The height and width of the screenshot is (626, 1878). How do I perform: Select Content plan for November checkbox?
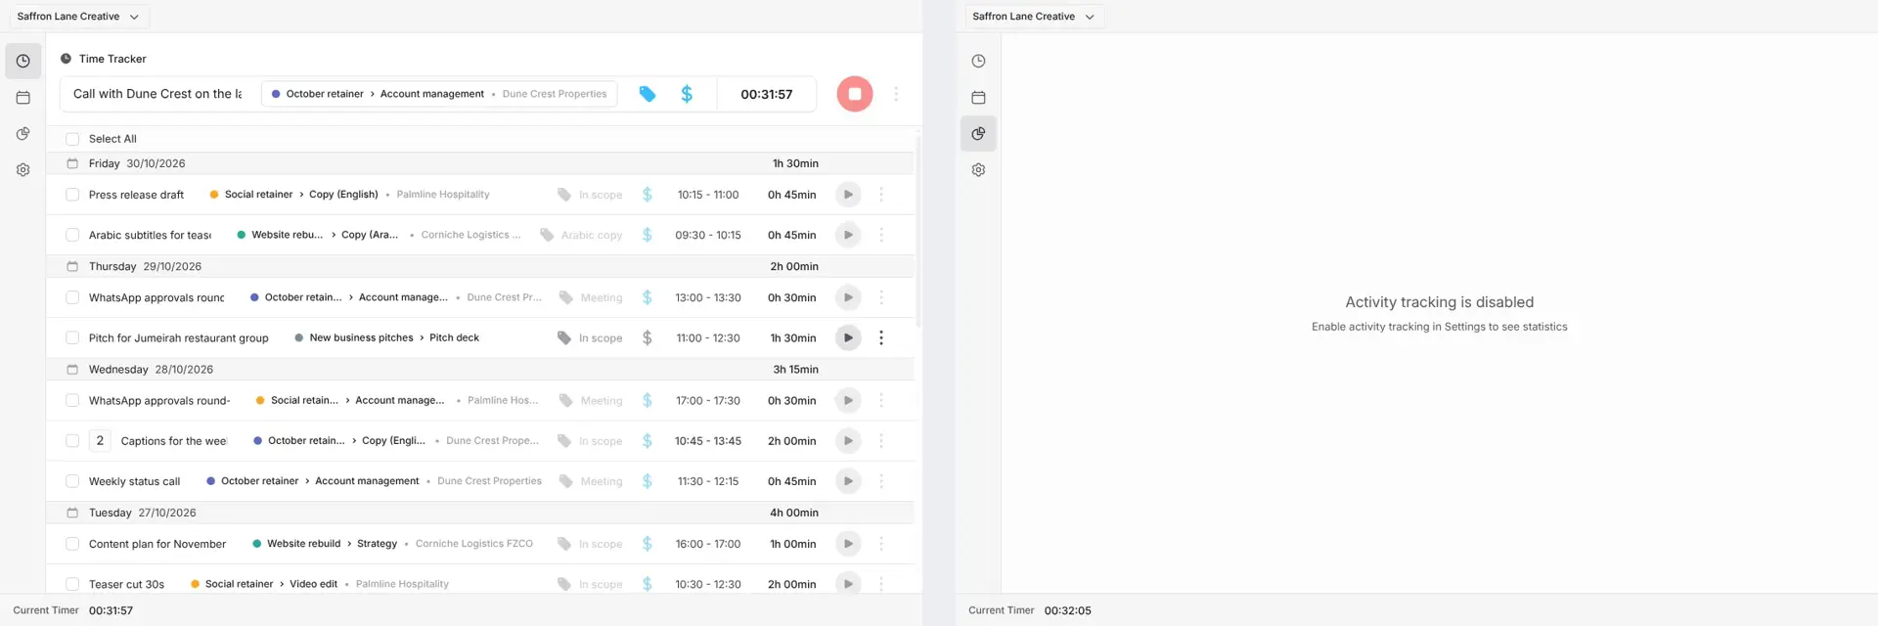click(72, 544)
